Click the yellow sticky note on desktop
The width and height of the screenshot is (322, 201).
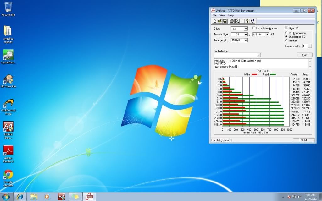(x=291, y=3)
